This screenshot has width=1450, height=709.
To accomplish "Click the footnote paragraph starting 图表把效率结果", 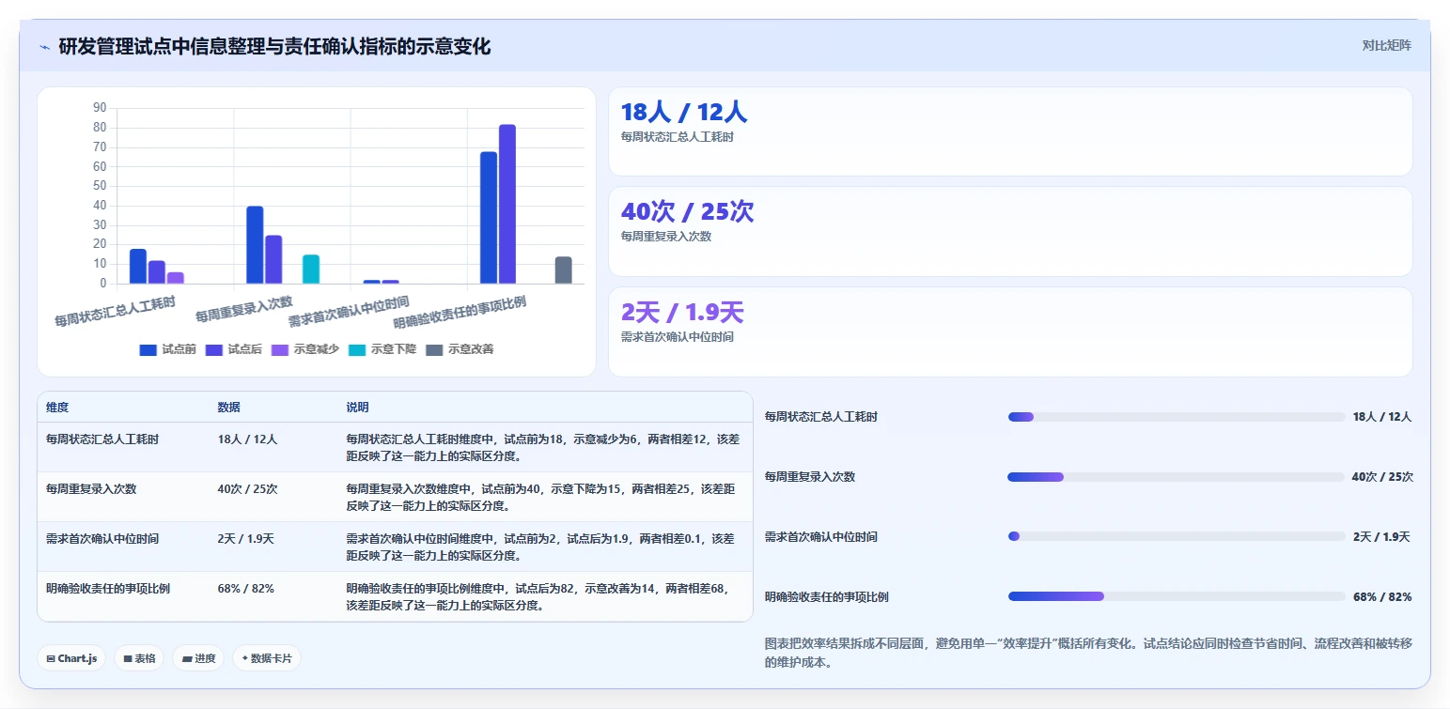I will [x=1088, y=653].
